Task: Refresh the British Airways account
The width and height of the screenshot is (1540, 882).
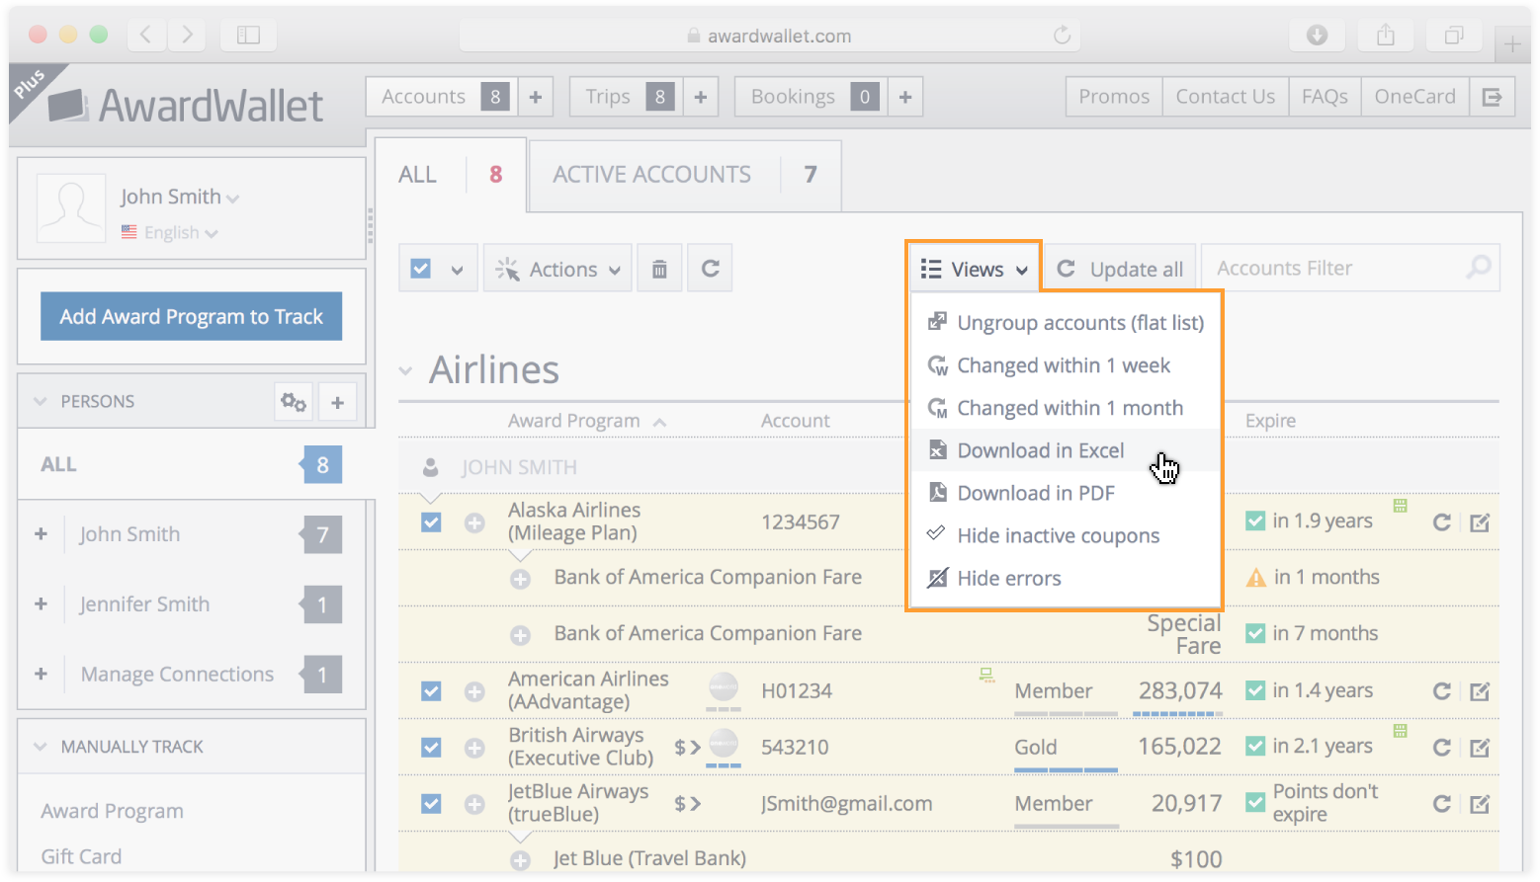Action: (x=1442, y=748)
